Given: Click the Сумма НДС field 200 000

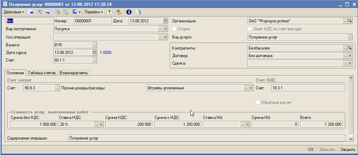Looking at the screenshot, I should [x=129, y=124].
